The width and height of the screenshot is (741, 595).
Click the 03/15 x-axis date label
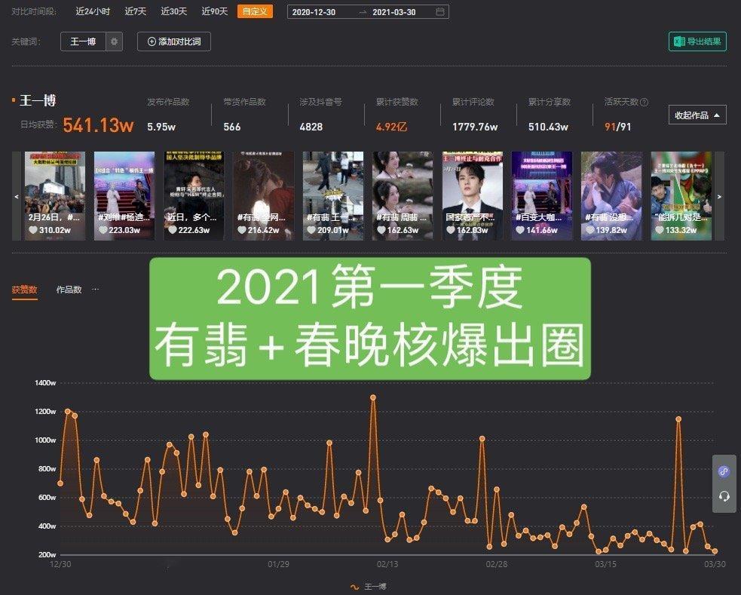click(605, 564)
